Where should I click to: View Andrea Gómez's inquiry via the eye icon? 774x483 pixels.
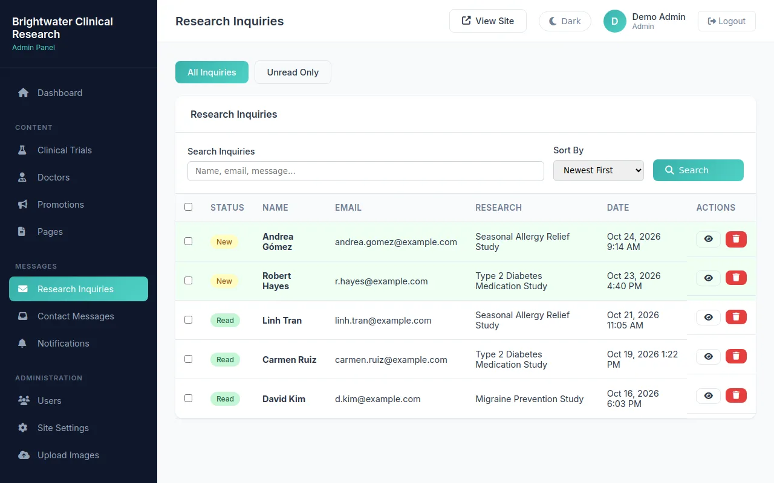tap(708, 239)
